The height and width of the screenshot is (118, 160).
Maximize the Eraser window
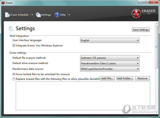(146, 2)
